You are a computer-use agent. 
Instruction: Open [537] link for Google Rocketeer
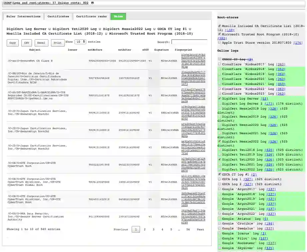pyautogui.click(x=271, y=243)
